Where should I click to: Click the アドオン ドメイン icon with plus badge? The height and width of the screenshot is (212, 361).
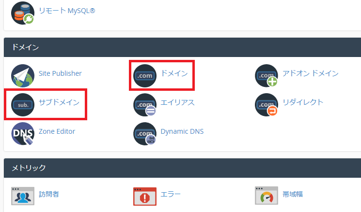tap(267, 76)
